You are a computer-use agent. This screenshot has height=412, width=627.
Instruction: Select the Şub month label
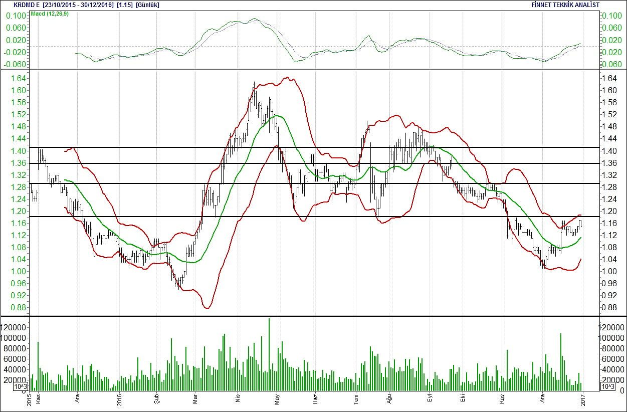pyautogui.click(x=156, y=400)
